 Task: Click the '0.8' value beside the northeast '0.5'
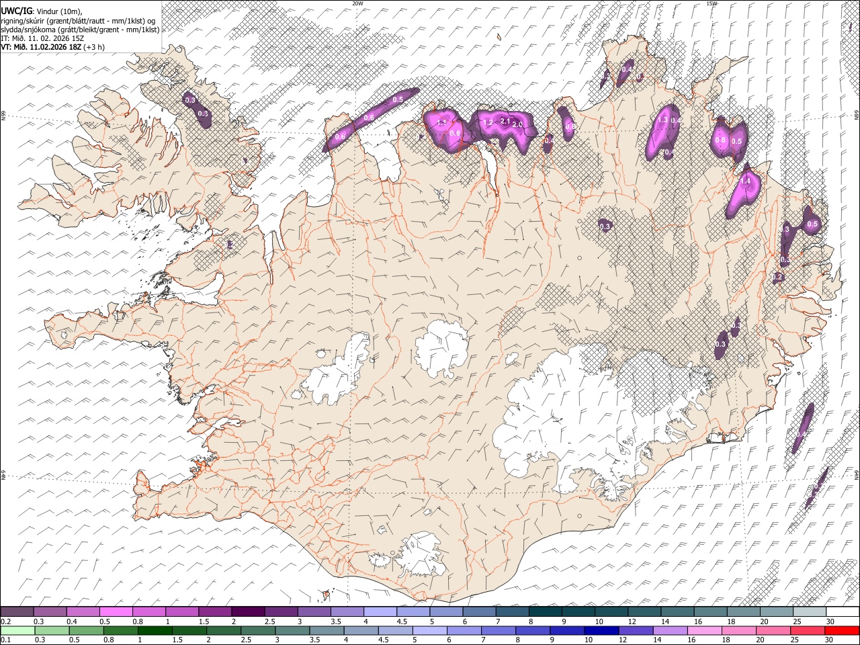[720, 140]
